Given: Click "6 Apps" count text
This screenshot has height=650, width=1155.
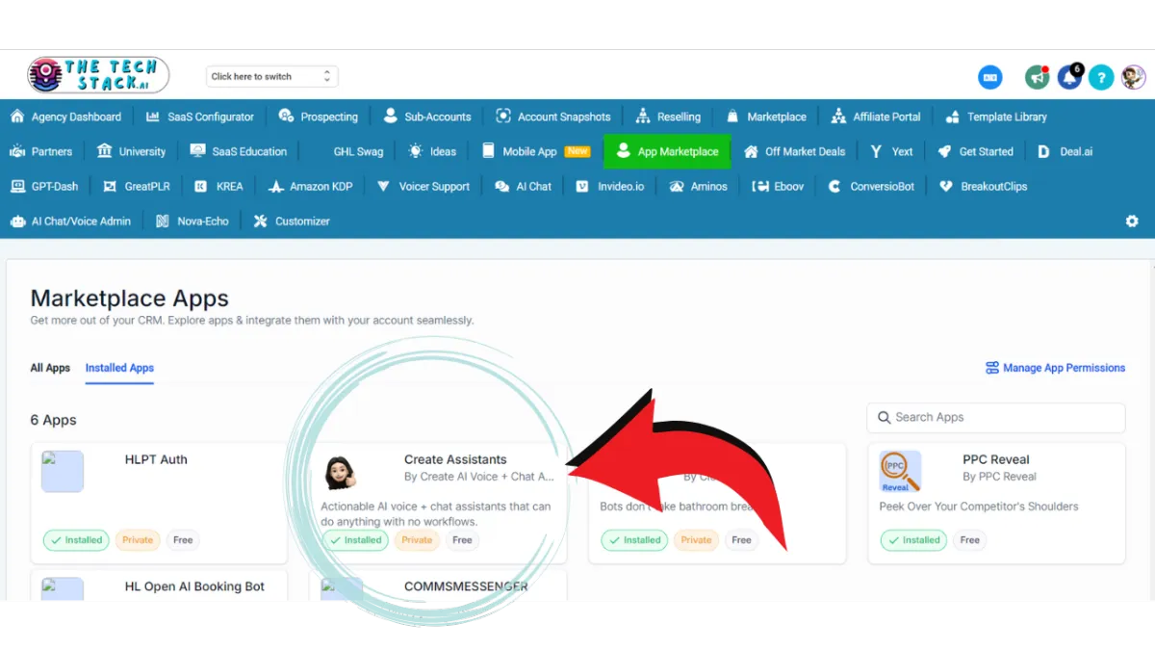Looking at the screenshot, I should click(54, 420).
